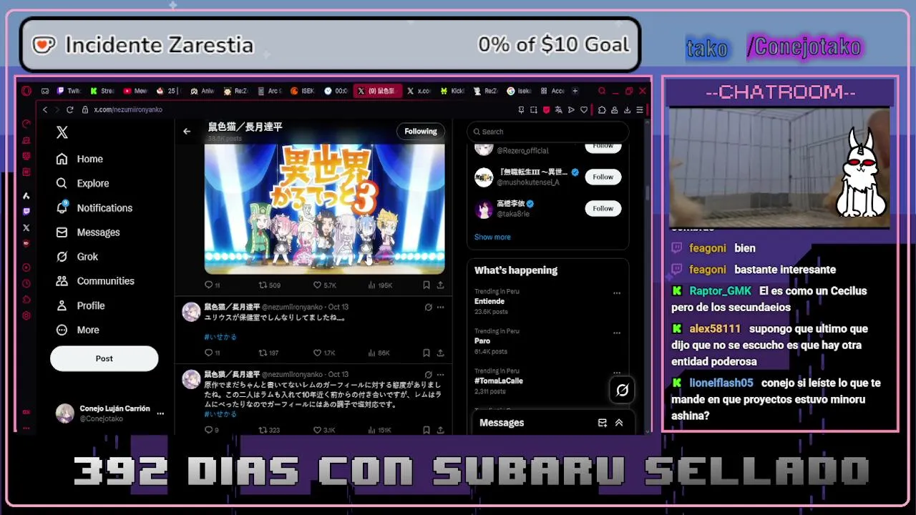The height and width of the screenshot is (515, 916).
Task: Open the #TomaLaCalle trending topic
Action: (499, 381)
